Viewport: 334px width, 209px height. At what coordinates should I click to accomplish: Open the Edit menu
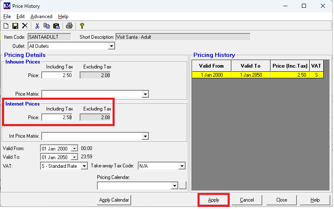pos(21,16)
